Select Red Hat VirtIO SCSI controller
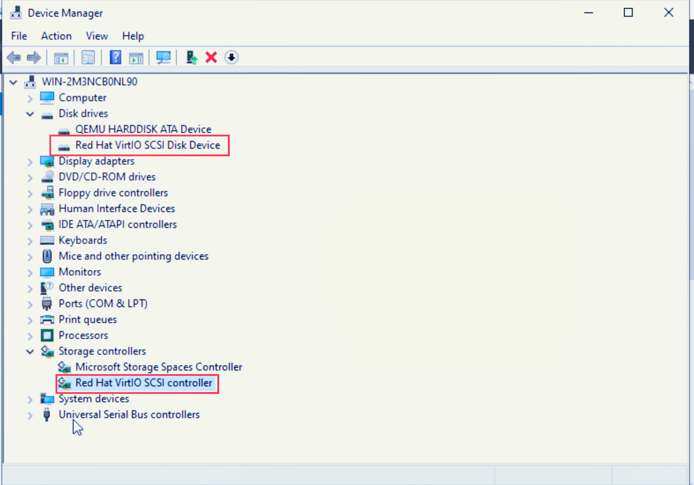The width and height of the screenshot is (694, 485). (x=143, y=383)
